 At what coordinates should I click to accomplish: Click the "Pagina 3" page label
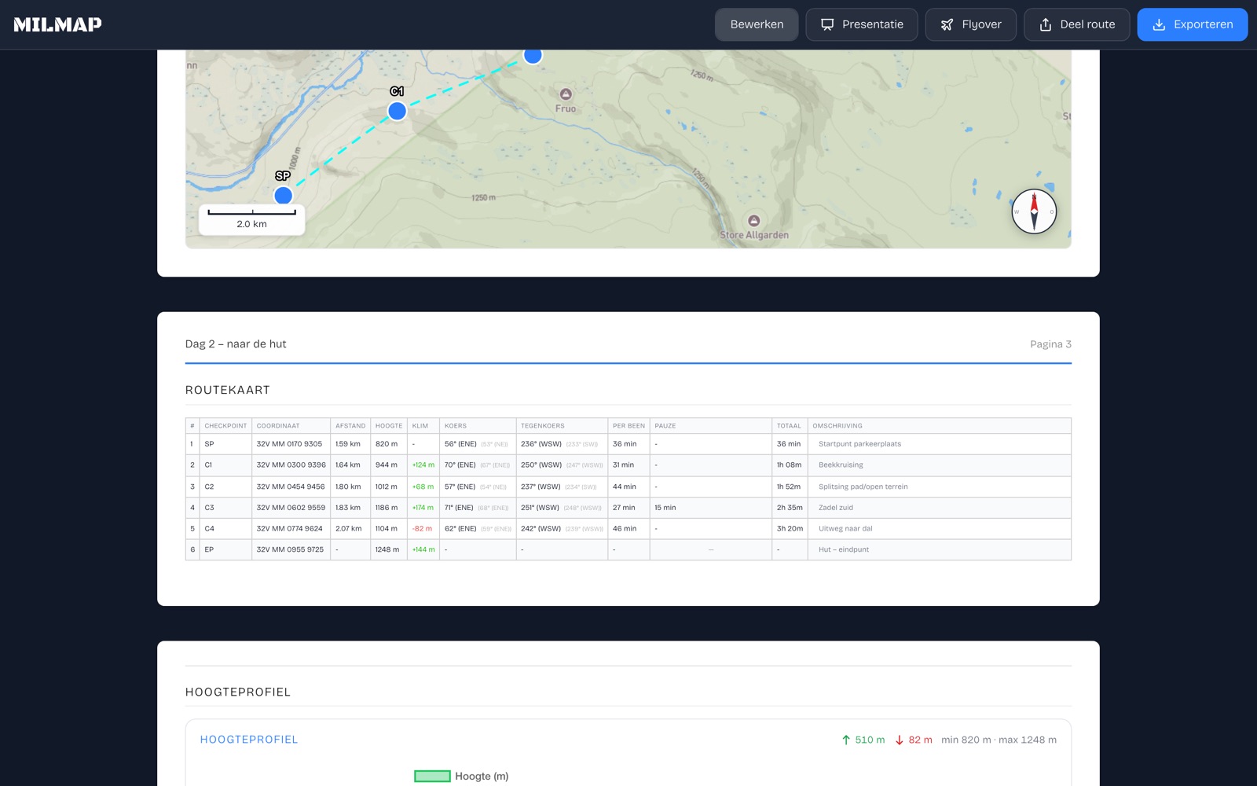[x=1051, y=344]
